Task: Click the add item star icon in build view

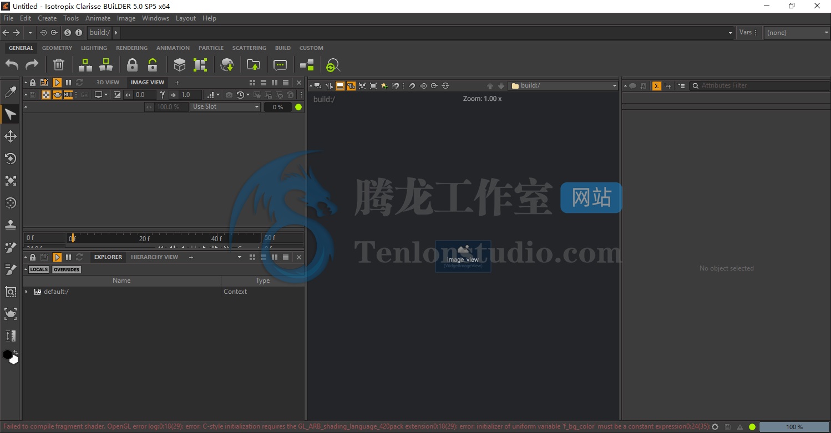Action: point(384,86)
